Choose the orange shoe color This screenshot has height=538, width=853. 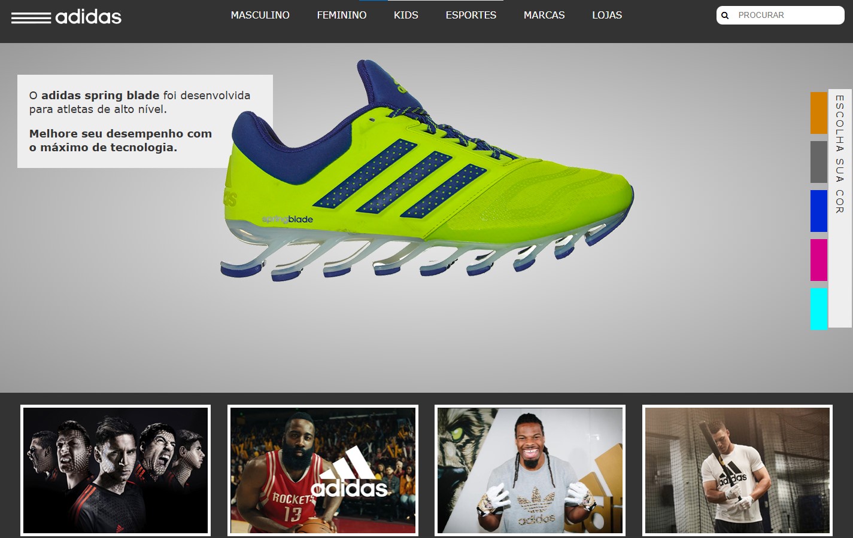tap(818, 113)
